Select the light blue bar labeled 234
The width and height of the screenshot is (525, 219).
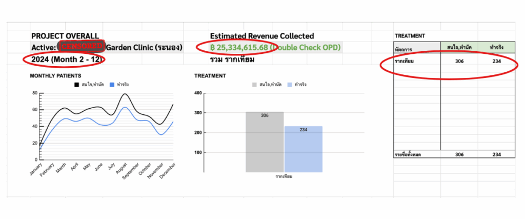pyautogui.click(x=303, y=149)
